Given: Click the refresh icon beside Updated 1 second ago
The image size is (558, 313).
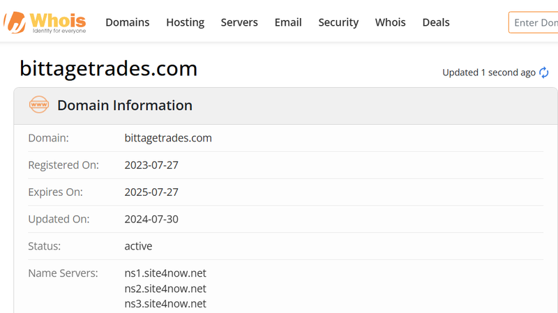Looking at the screenshot, I should tap(544, 72).
